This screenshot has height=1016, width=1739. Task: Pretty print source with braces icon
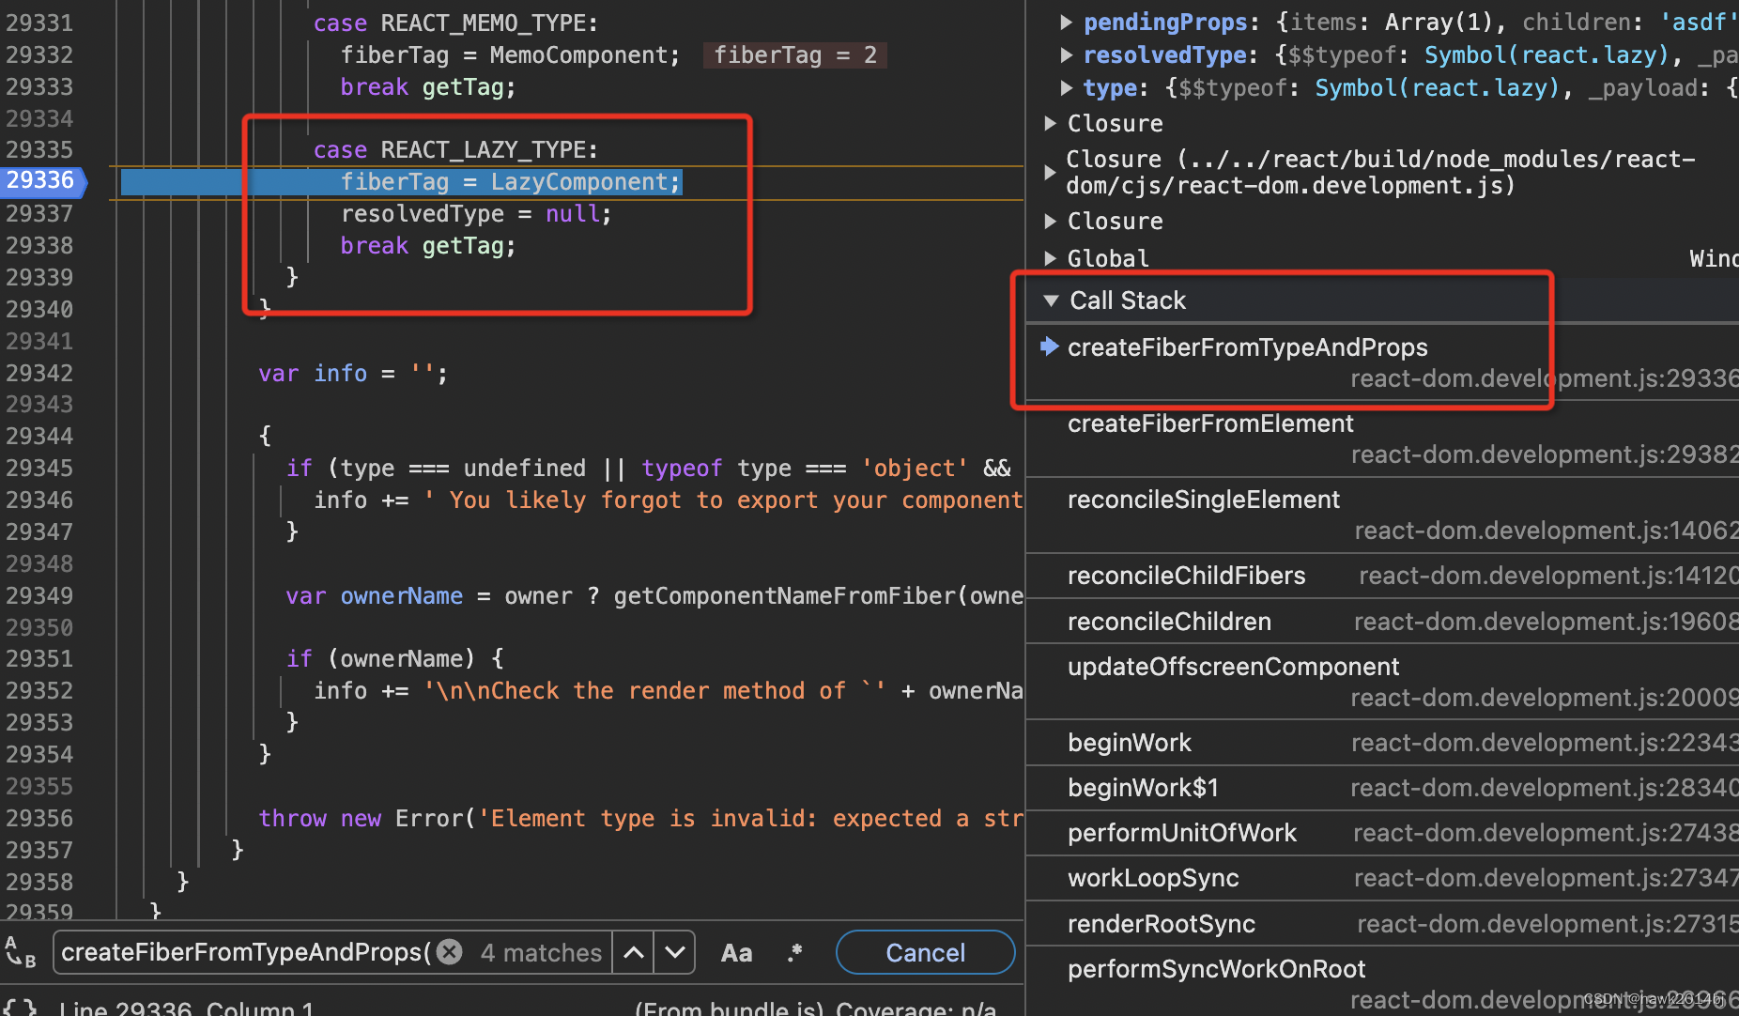coord(20,1008)
